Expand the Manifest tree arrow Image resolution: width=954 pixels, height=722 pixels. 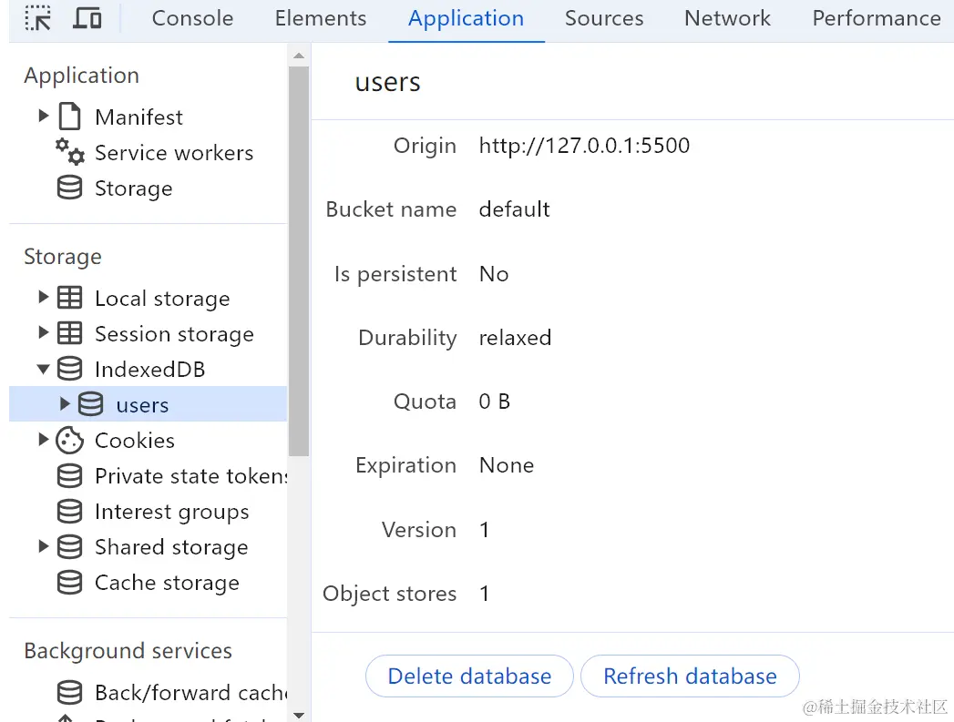(43, 117)
